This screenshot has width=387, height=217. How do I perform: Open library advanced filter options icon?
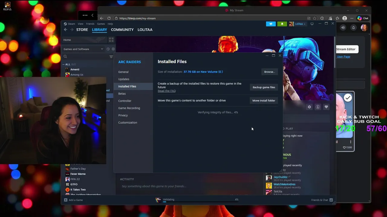click(x=111, y=57)
